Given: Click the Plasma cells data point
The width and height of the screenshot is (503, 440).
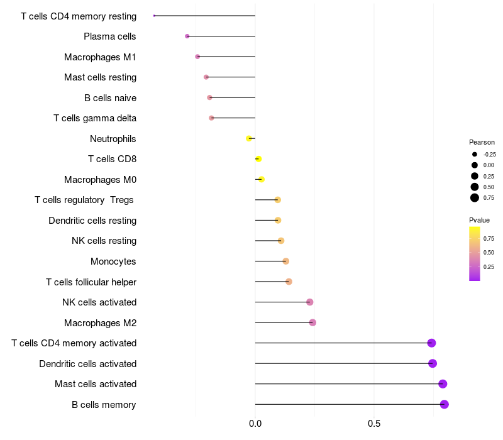Looking at the screenshot, I should click(x=187, y=36).
